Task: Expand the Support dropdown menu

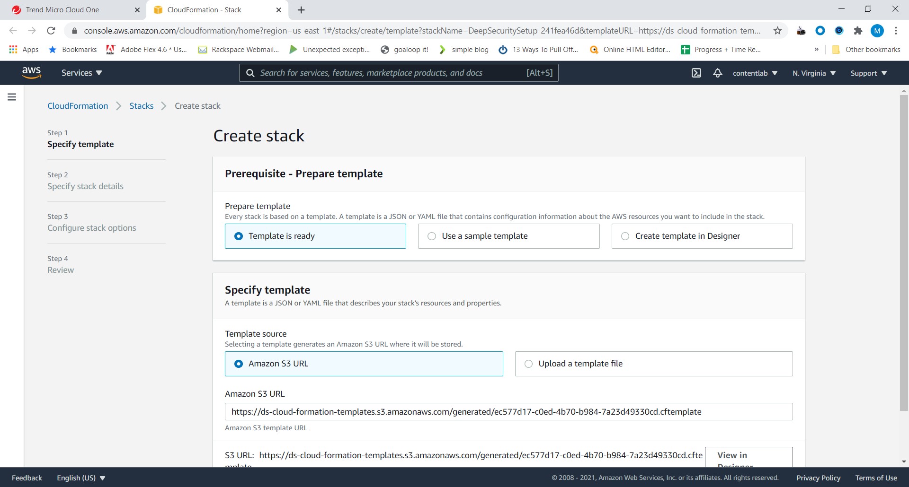Action: click(x=868, y=73)
